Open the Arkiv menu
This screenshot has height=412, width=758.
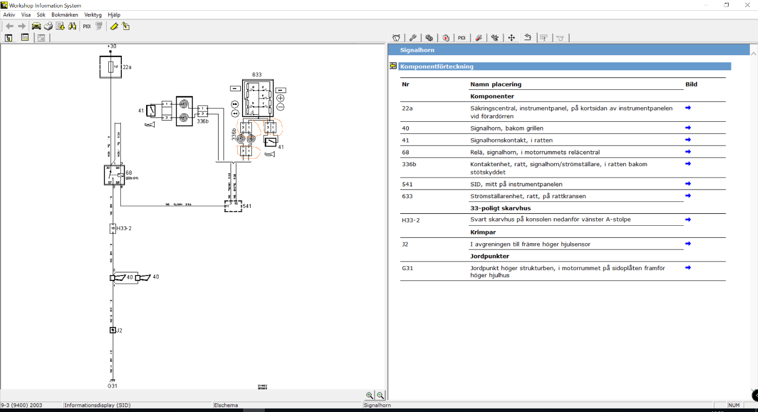[x=9, y=15]
